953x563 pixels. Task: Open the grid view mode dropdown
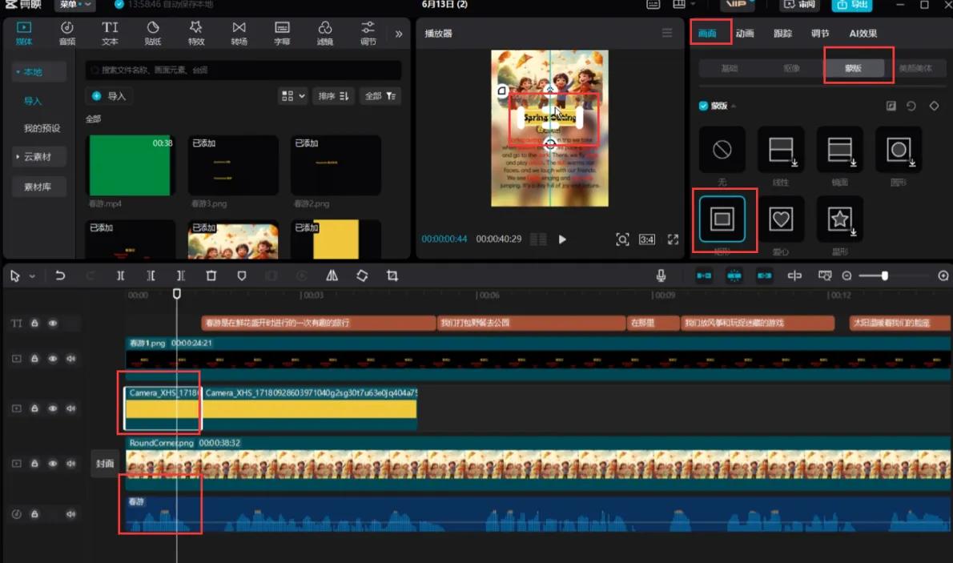pos(292,96)
